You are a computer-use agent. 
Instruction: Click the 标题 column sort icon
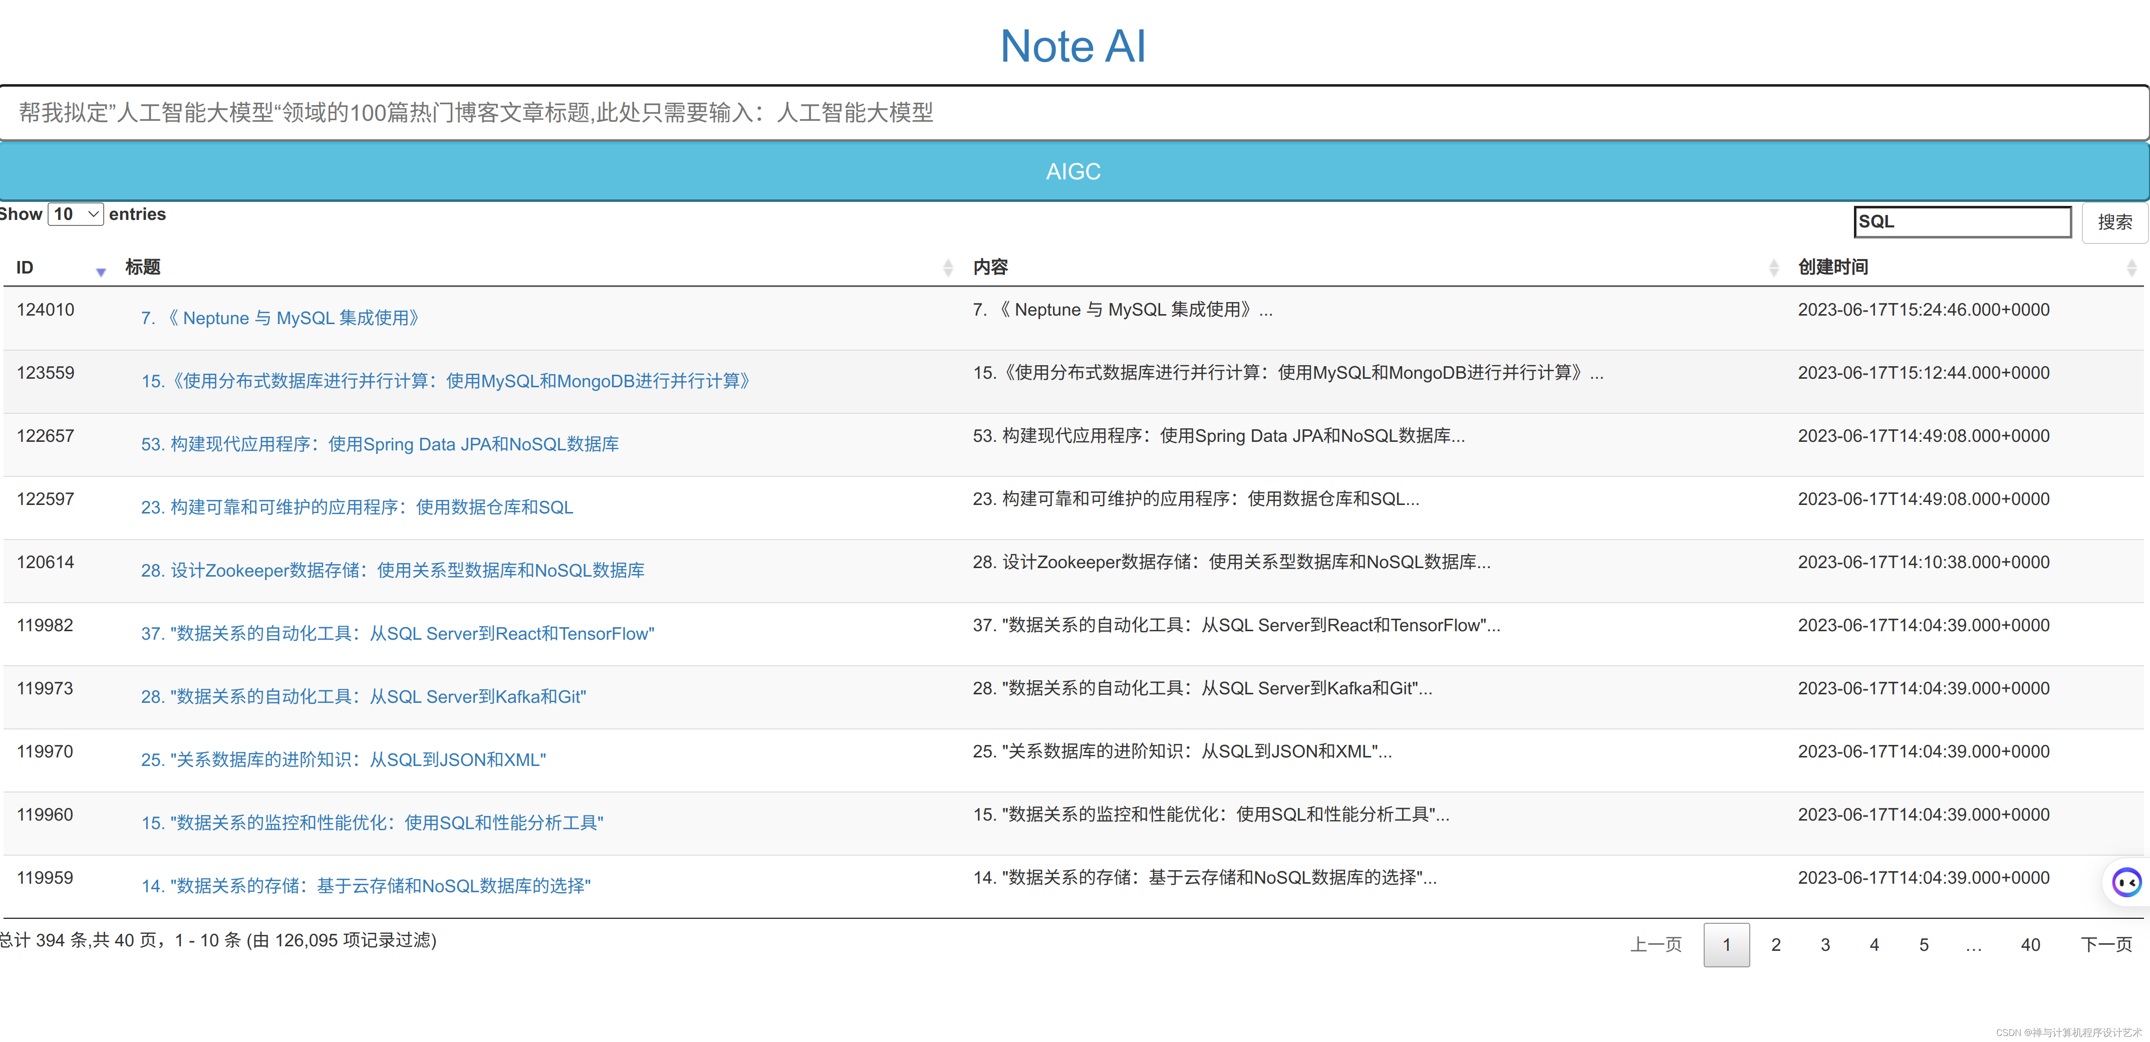pyautogui.click(x=947, y=267)
